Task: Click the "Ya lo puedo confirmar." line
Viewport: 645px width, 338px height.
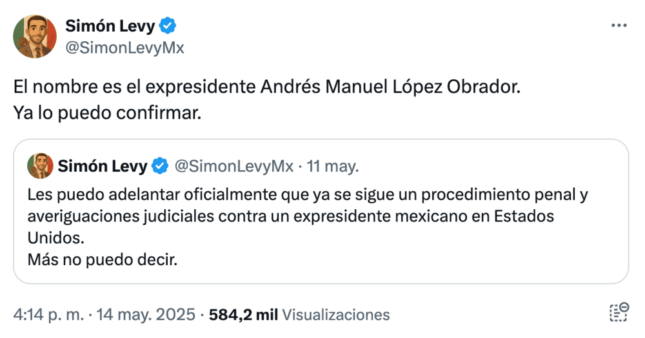Action: point(107,113)
